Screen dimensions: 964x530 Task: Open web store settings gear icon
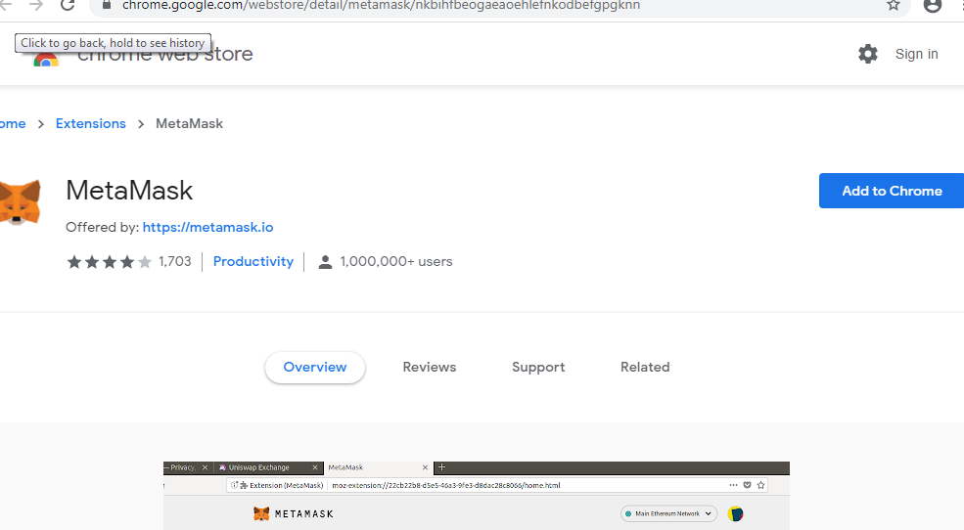pyautogui.click(x=867, y=54)
